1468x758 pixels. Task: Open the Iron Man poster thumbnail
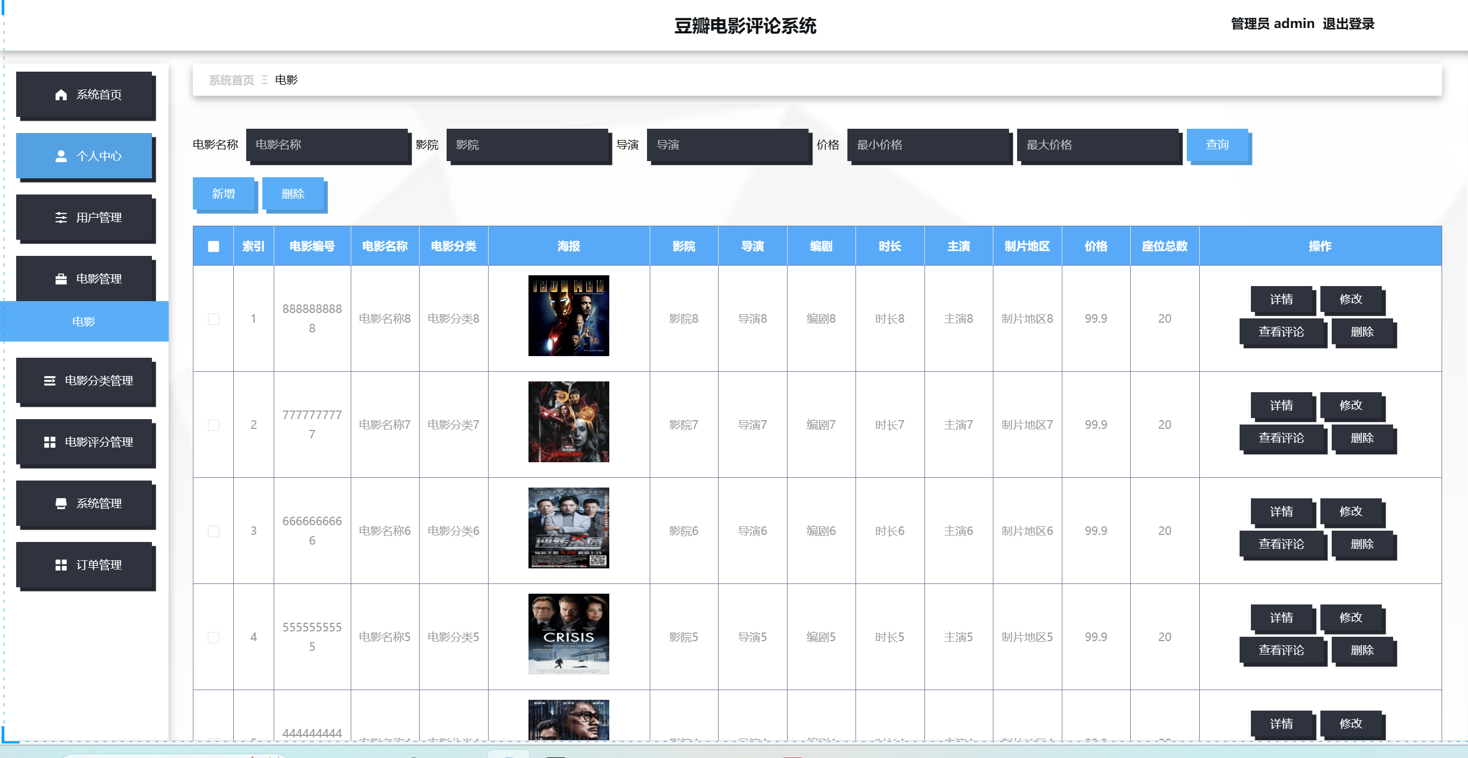coord(568,316)
